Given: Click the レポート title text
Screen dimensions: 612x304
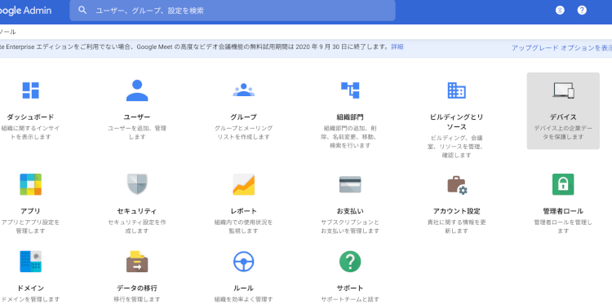Looking at the screenshot, I should [x=243, y=211].
